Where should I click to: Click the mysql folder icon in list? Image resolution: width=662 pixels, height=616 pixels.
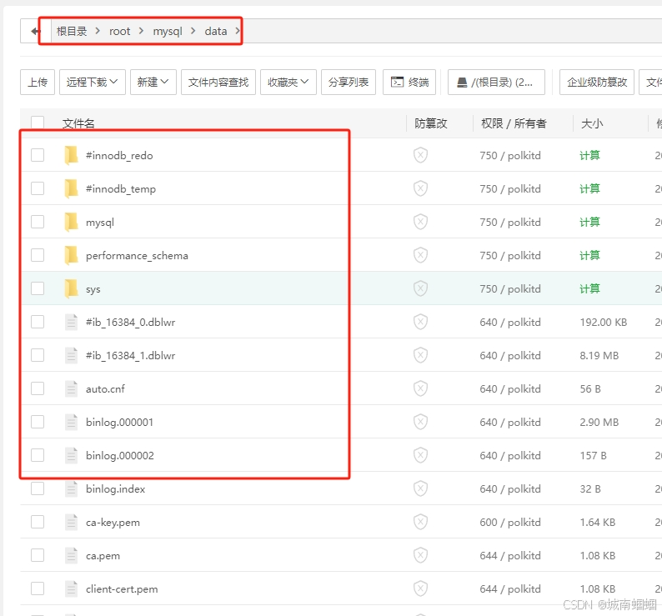(71, 222)
